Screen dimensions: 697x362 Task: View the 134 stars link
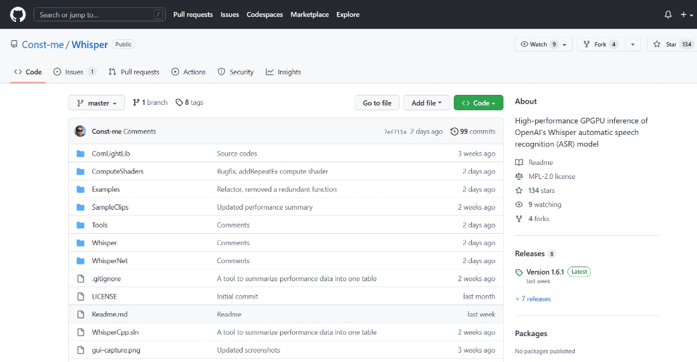pyautogui.click(x=535, y=190)
